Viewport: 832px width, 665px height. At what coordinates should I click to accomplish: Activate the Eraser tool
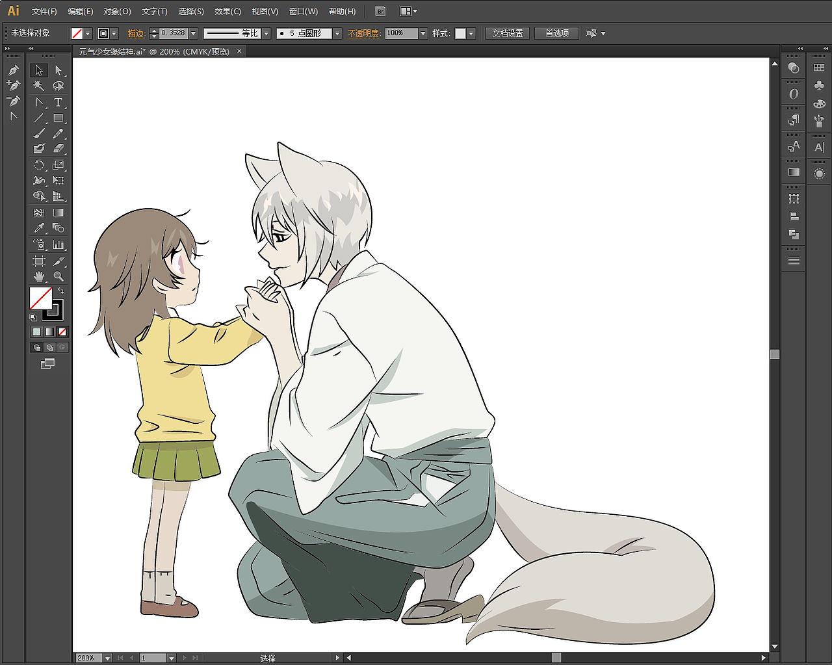pos(58,149)
